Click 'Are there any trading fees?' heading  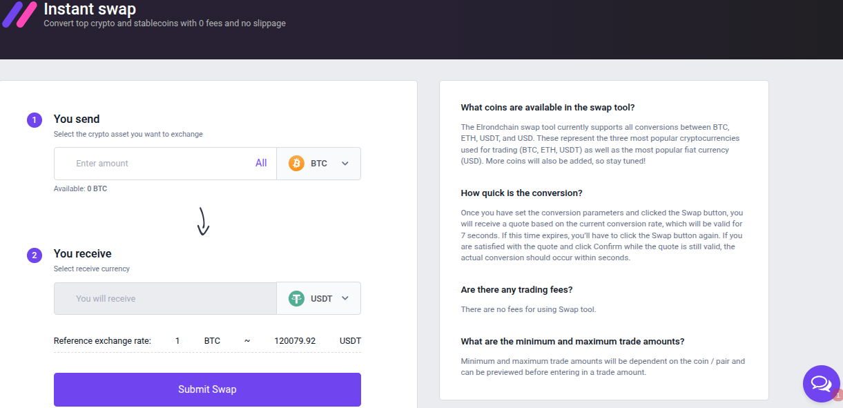click(516, 289)
